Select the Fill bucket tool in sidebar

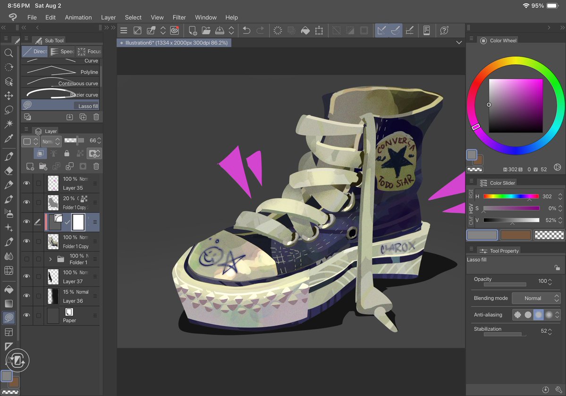(8, 289)
